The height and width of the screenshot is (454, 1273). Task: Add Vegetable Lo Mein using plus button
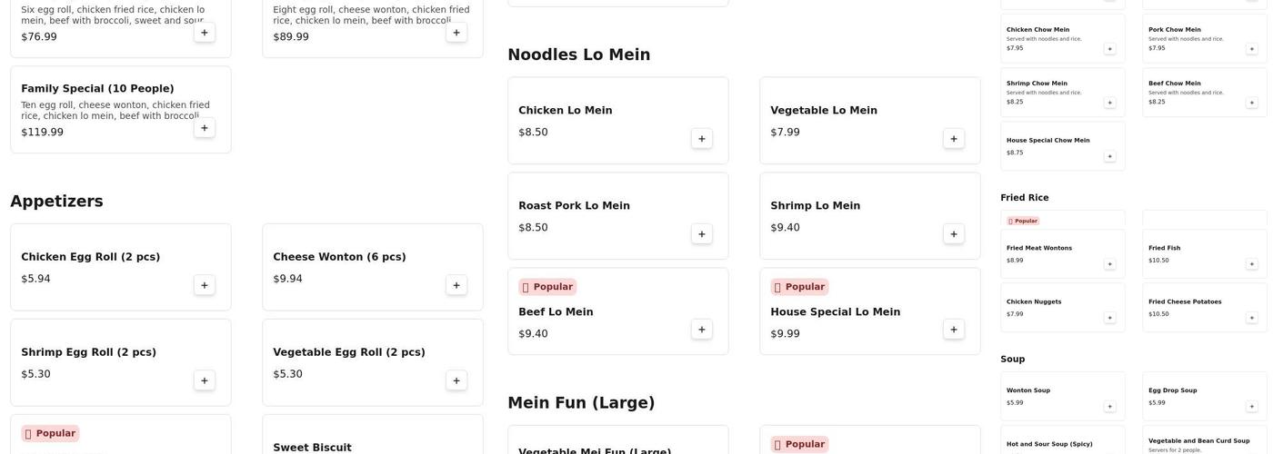click(x=953, y=139)
